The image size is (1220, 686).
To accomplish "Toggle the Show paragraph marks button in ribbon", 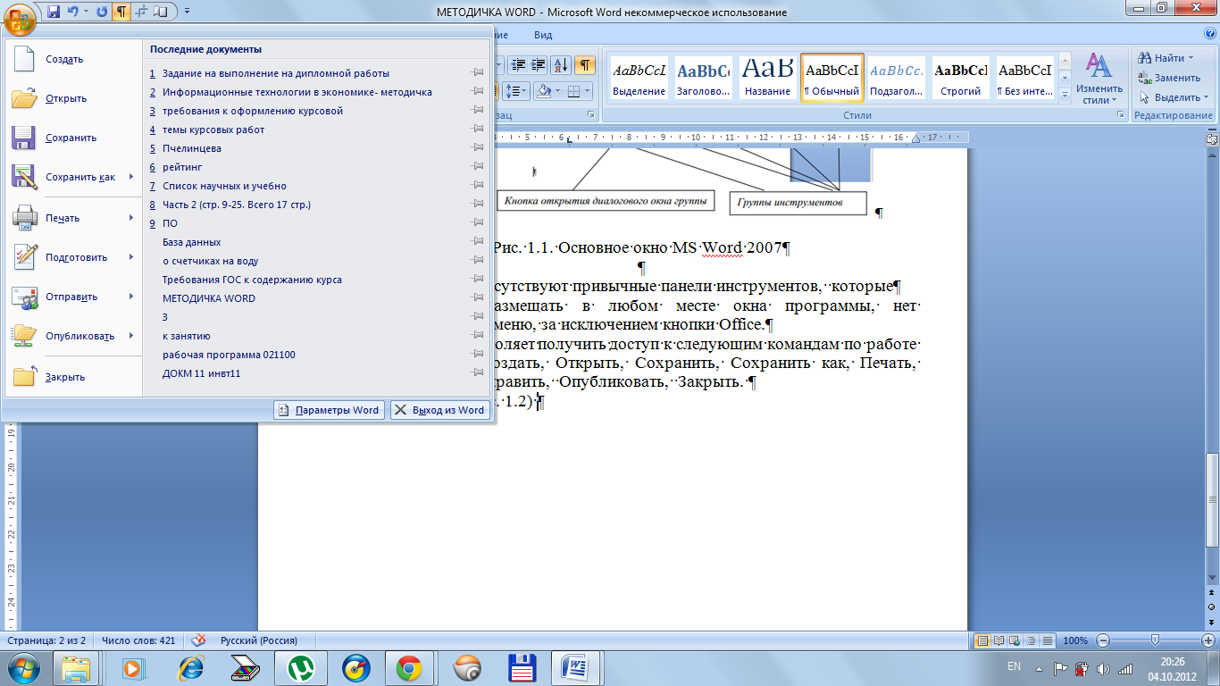I will pos(585,64).
